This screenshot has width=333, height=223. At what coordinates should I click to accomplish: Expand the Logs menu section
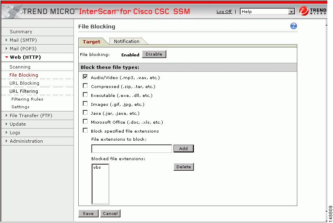pos(37,133)
